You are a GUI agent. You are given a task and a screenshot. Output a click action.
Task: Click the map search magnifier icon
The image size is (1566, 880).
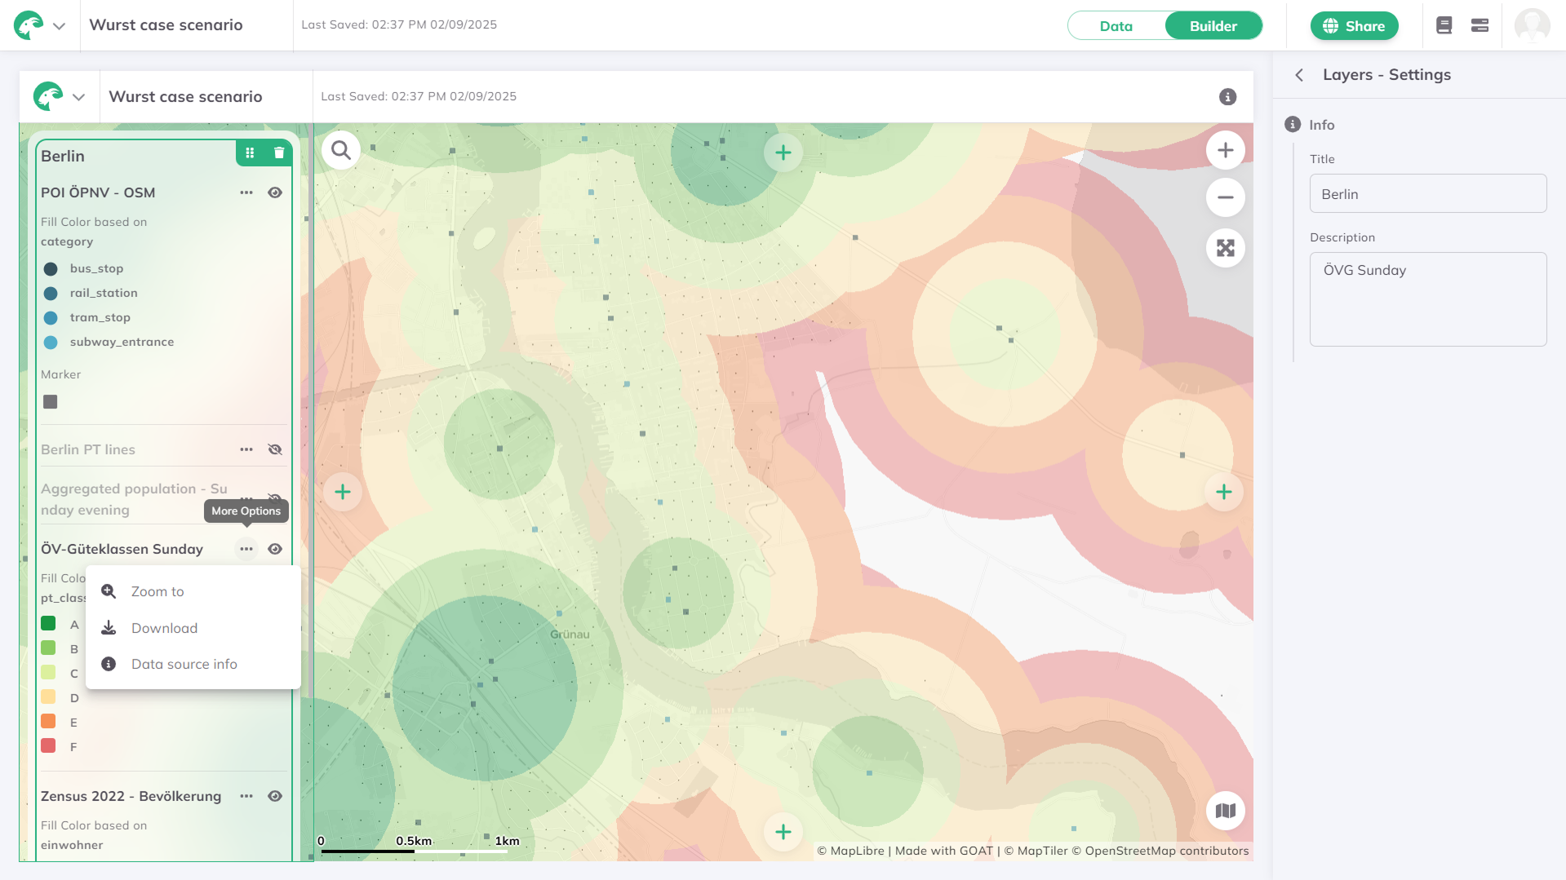point(341,151)
